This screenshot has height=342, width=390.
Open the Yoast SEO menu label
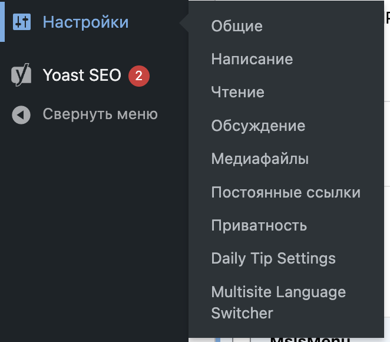[x=82, y=75]
